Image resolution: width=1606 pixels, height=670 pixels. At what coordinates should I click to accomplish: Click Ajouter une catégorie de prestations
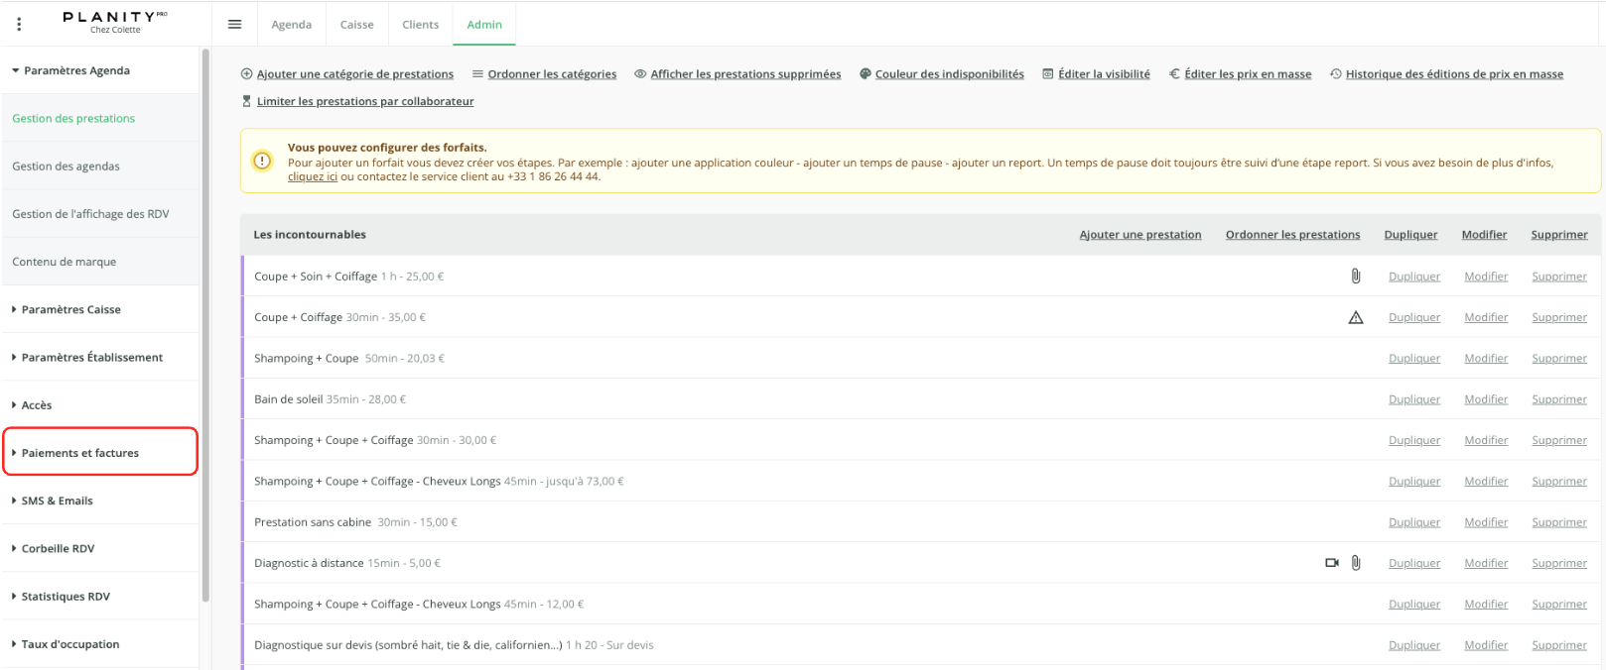[355, 74]
